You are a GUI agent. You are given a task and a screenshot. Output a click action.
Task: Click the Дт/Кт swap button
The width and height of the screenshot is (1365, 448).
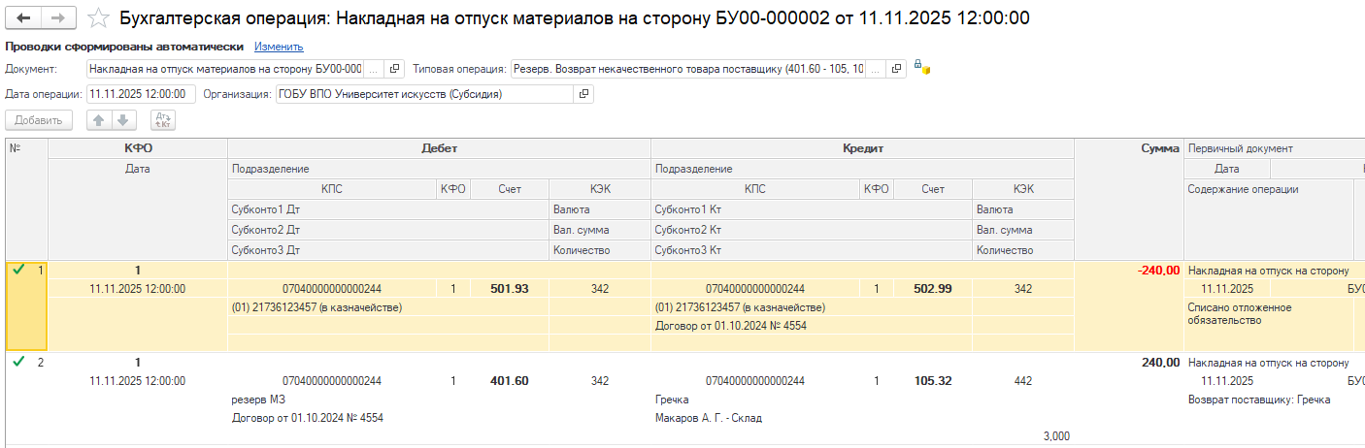[x=163, y=120]
